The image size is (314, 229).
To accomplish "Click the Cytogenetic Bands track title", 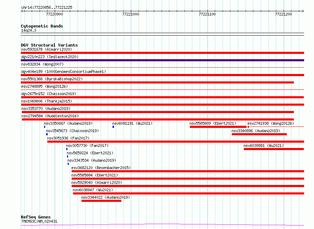I will (42, 26).
